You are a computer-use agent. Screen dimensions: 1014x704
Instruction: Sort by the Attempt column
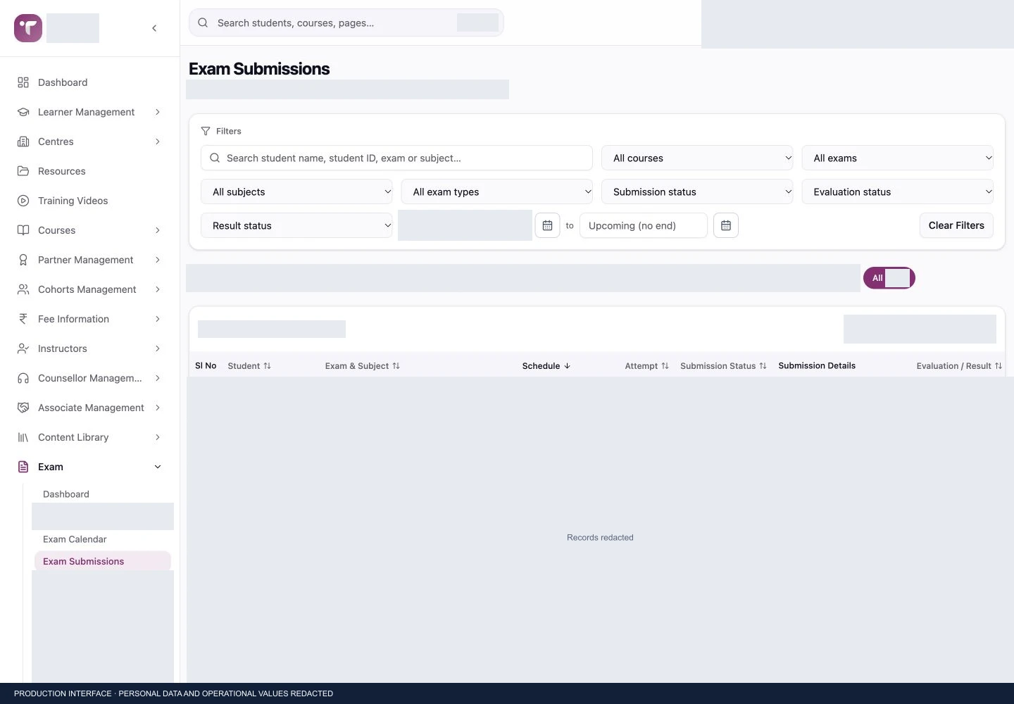[647, 366]
